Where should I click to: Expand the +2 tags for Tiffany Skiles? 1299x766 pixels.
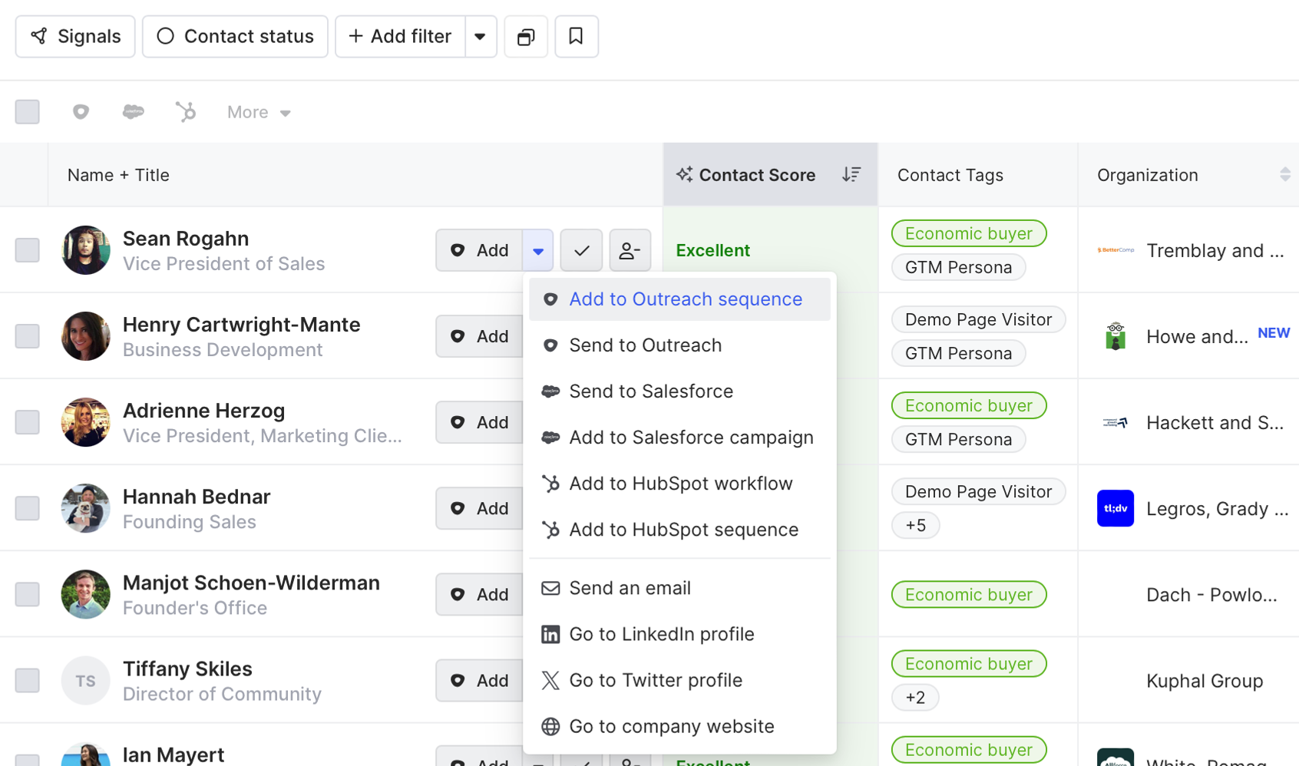point(915,697)
